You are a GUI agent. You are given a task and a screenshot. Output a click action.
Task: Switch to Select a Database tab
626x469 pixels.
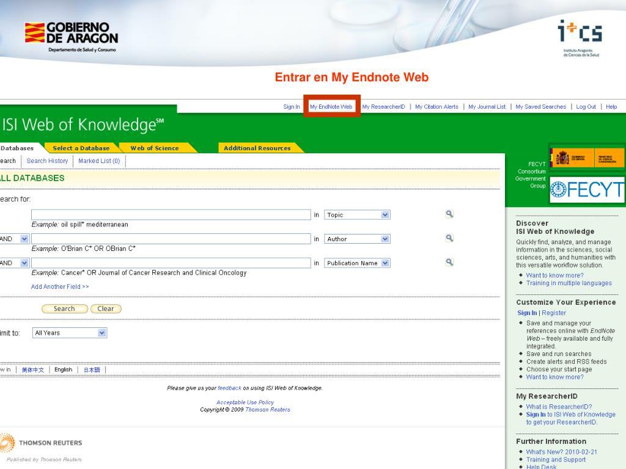(x=81, y=148)
